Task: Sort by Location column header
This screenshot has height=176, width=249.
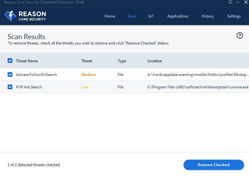Action: click(x=154, y=61)
